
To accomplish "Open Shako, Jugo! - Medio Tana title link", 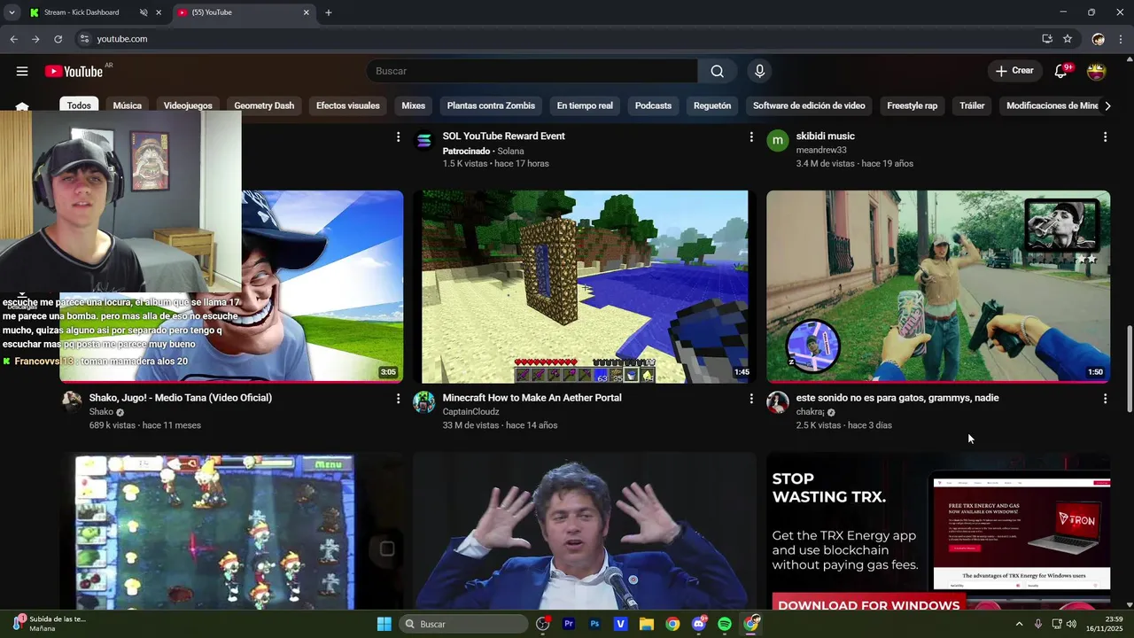I will 181,398.
